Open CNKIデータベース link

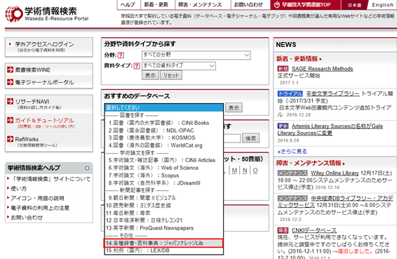(x=314, y=230)
